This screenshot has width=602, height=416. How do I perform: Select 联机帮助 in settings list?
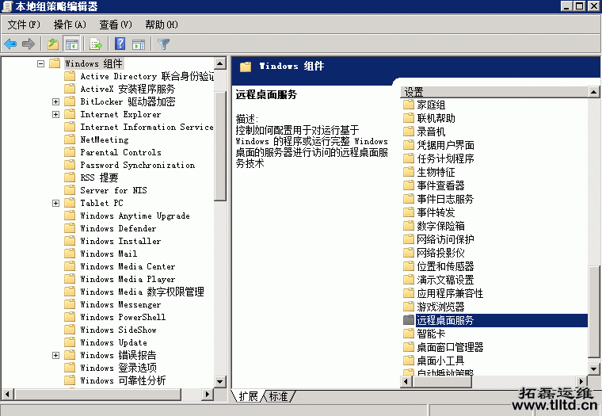436,118
